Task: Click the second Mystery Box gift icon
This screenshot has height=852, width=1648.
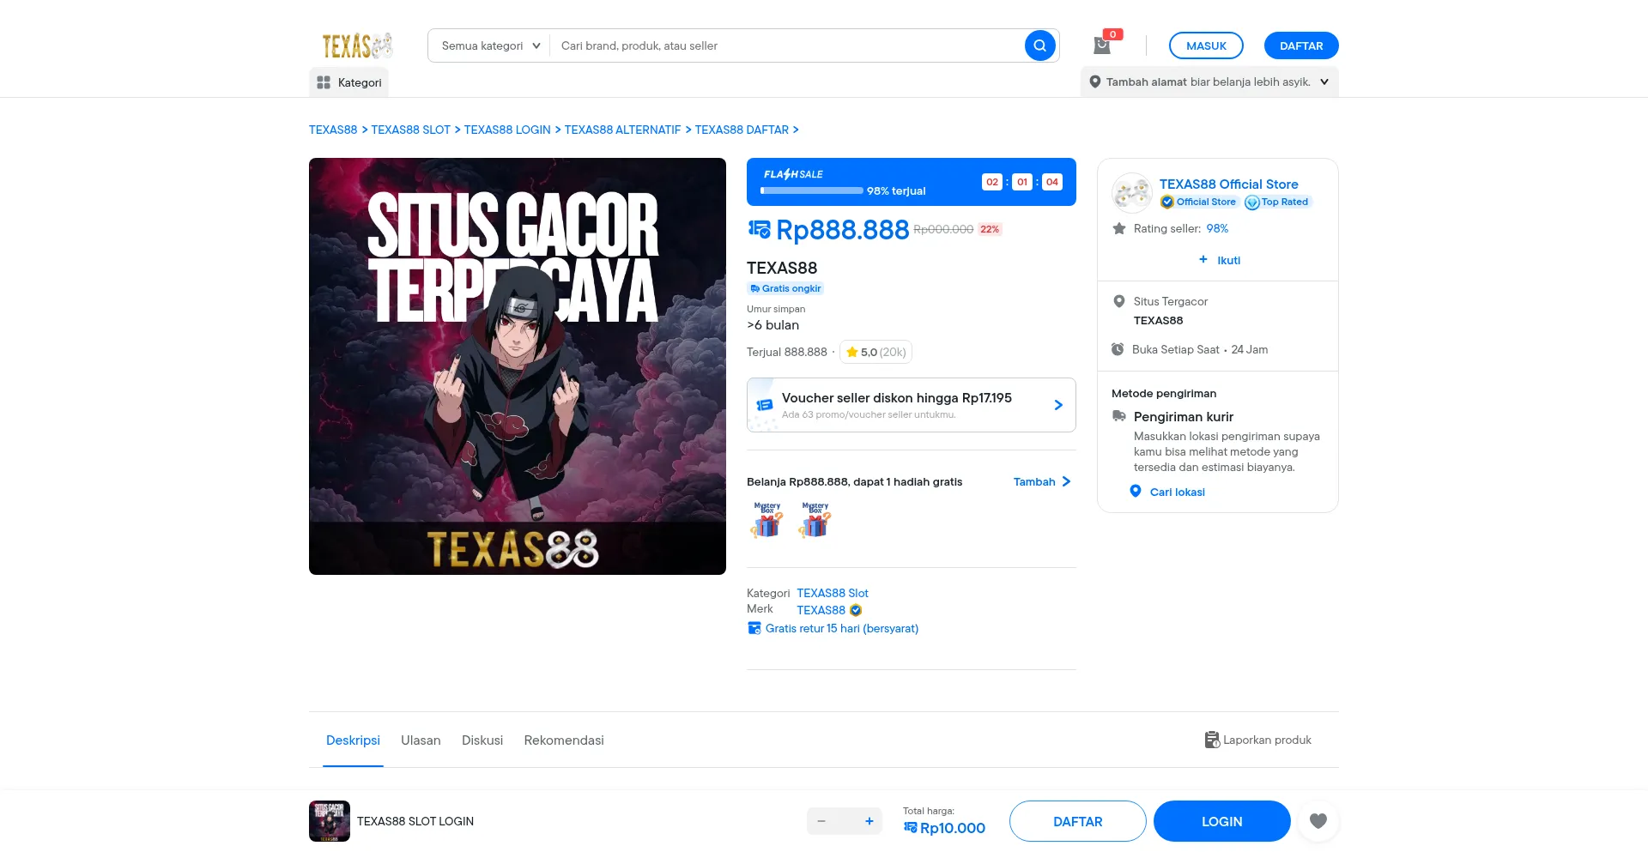Action: point(815,519)
